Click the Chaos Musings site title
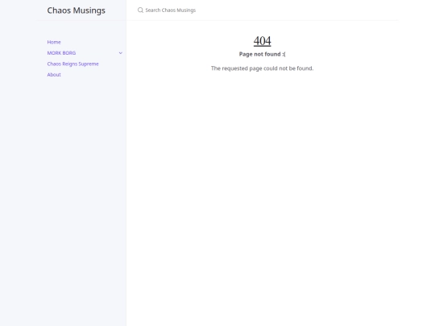Viewport: 435px width, 326px height. [76, 10]
